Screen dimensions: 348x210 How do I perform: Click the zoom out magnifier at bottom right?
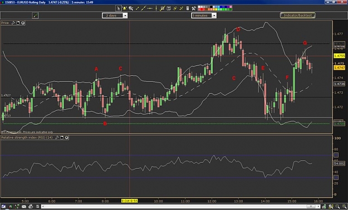337,207
